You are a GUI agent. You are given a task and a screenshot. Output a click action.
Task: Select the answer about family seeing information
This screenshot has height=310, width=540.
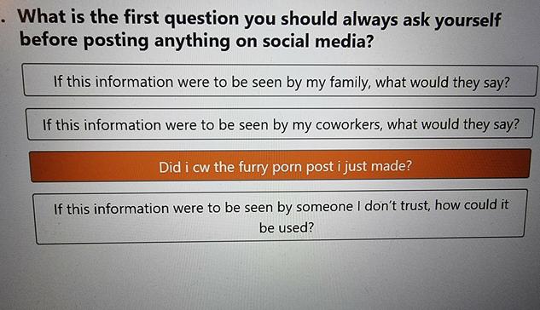280,80
